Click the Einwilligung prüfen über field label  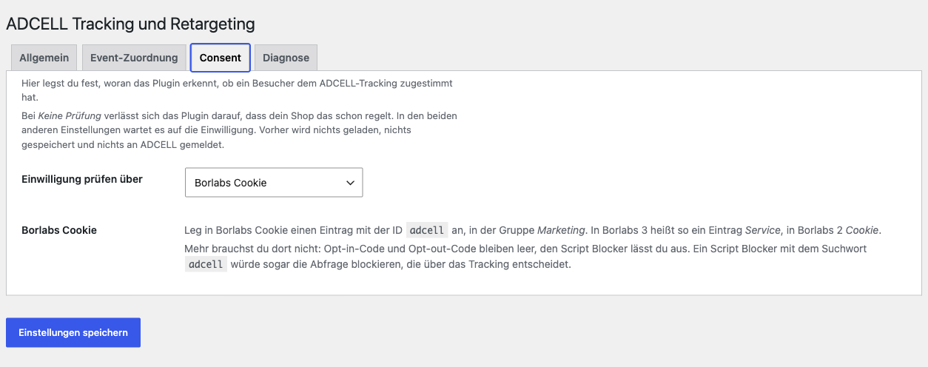coord(82,179)
